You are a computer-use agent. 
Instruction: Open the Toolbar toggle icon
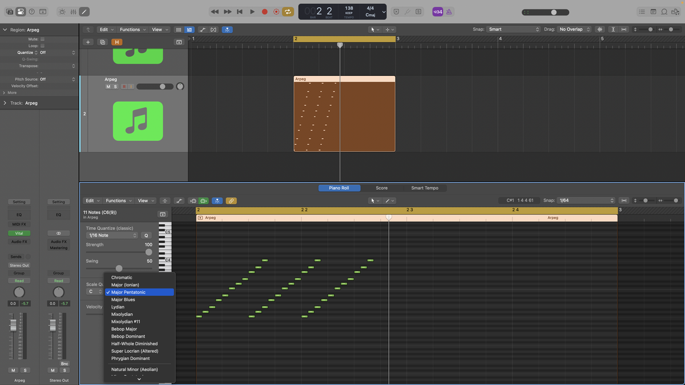tap(43, 11)
